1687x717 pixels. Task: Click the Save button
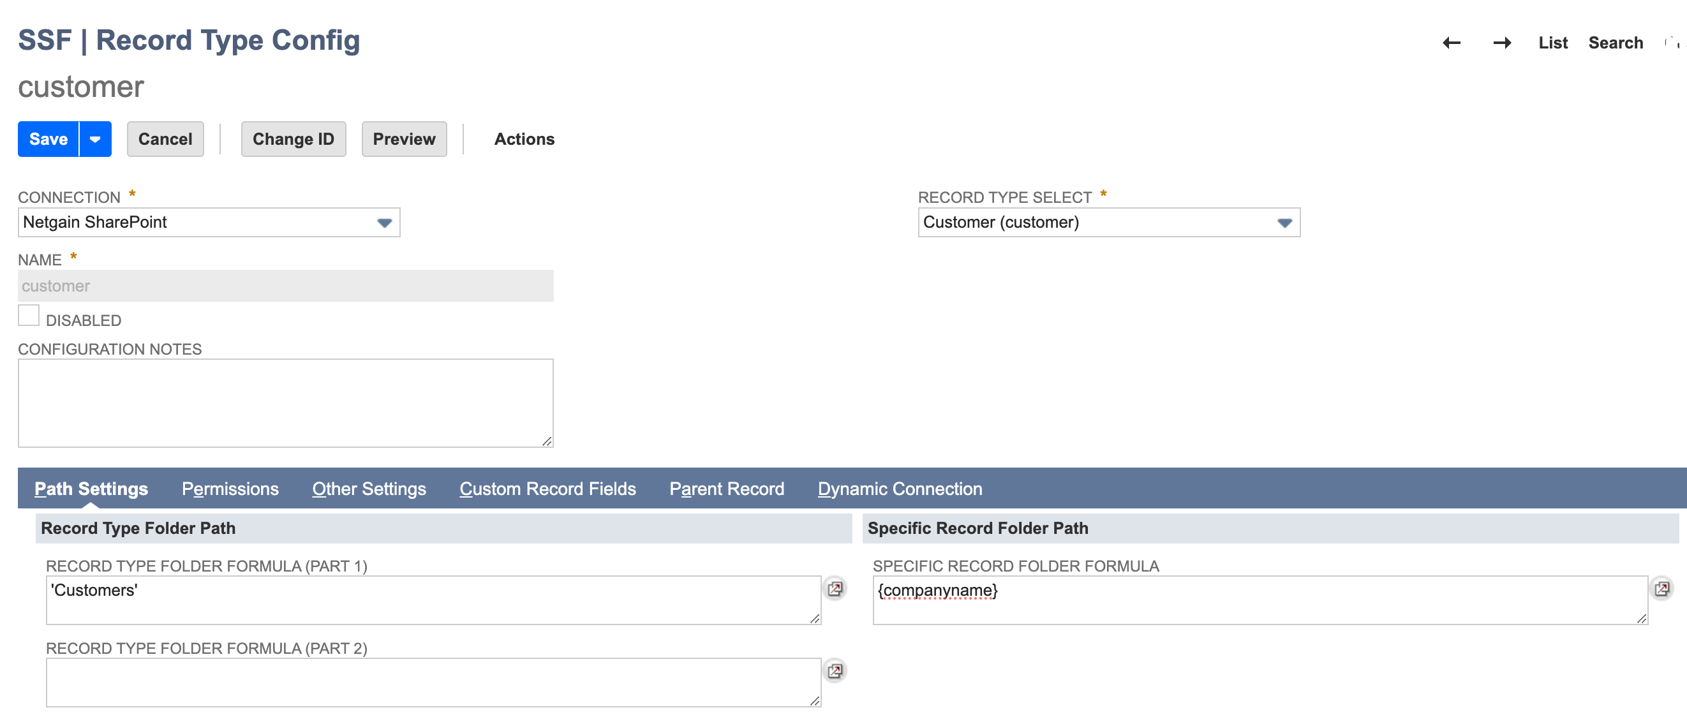(48, 140)
